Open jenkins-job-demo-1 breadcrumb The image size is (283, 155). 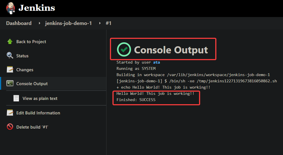68,23
